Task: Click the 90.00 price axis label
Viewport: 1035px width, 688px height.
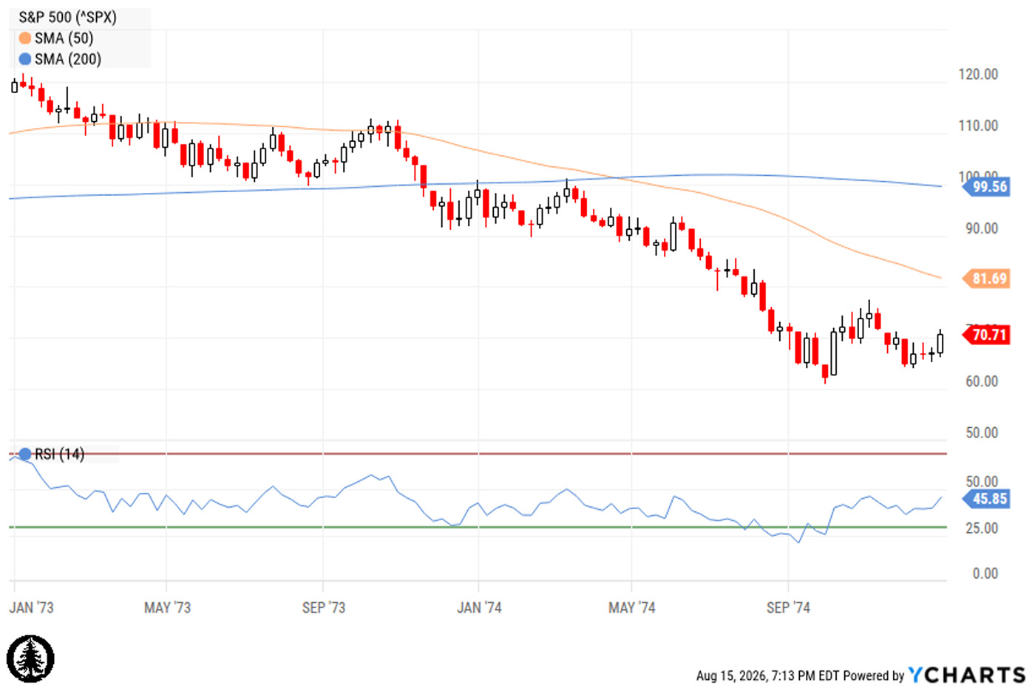Action: [982, 228]
